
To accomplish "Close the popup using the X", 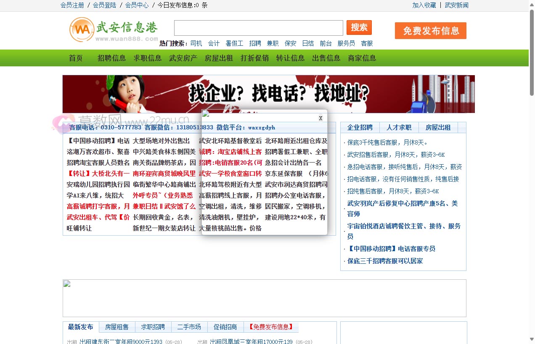I will point(320,118).
